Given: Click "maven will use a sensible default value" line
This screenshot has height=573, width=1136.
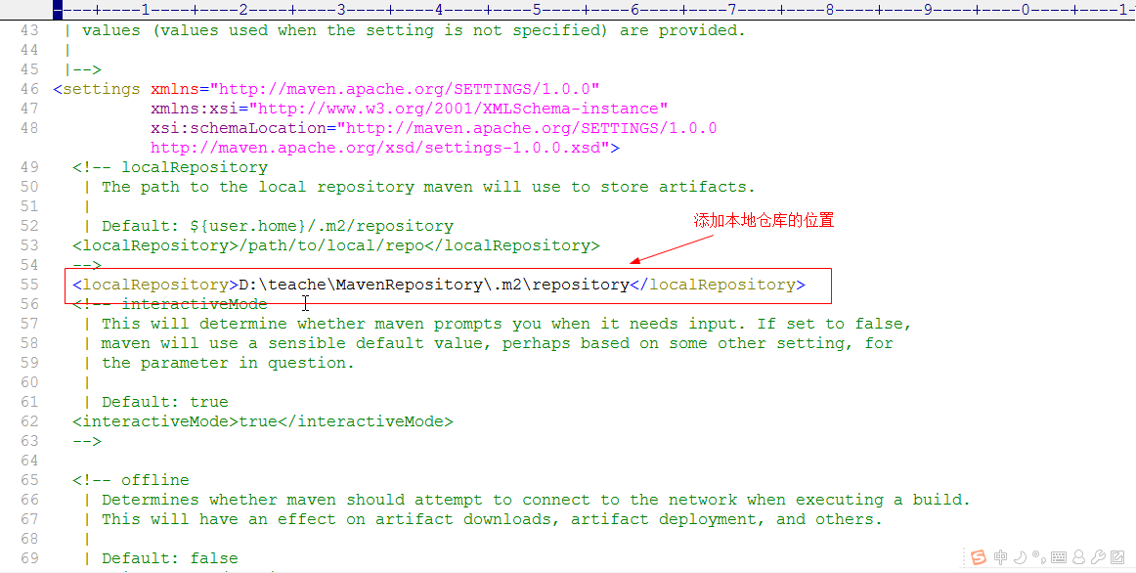Looking at the screenshot, I should 497,343.
